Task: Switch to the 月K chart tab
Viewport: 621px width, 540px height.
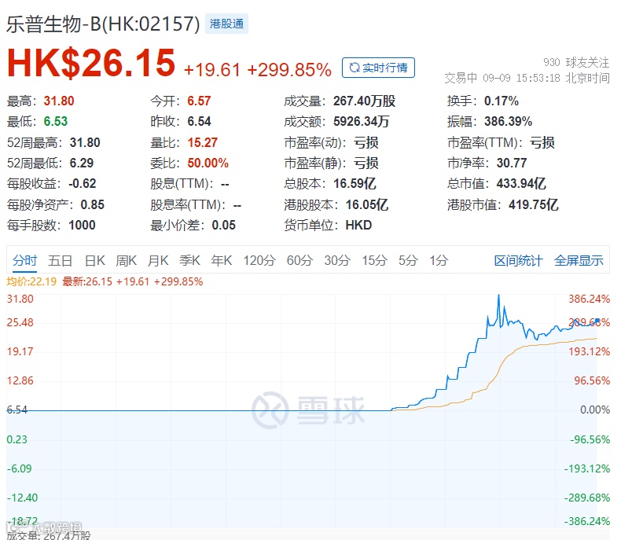Action: [158, 260]
